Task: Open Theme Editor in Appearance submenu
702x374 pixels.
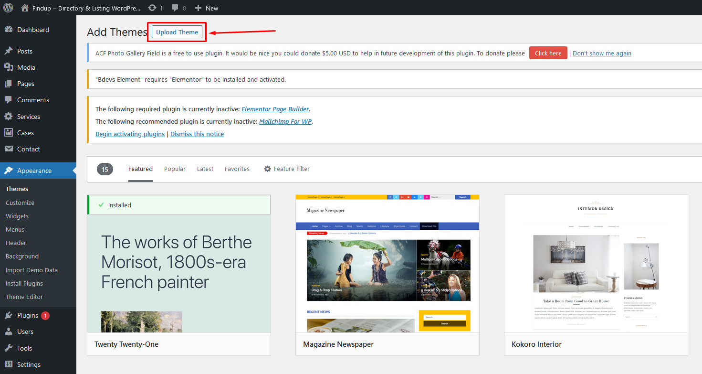Action: pos(24,297)
